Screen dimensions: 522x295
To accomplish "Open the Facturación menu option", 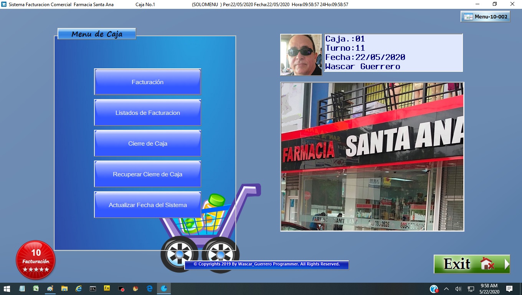I will pos(147,82).
